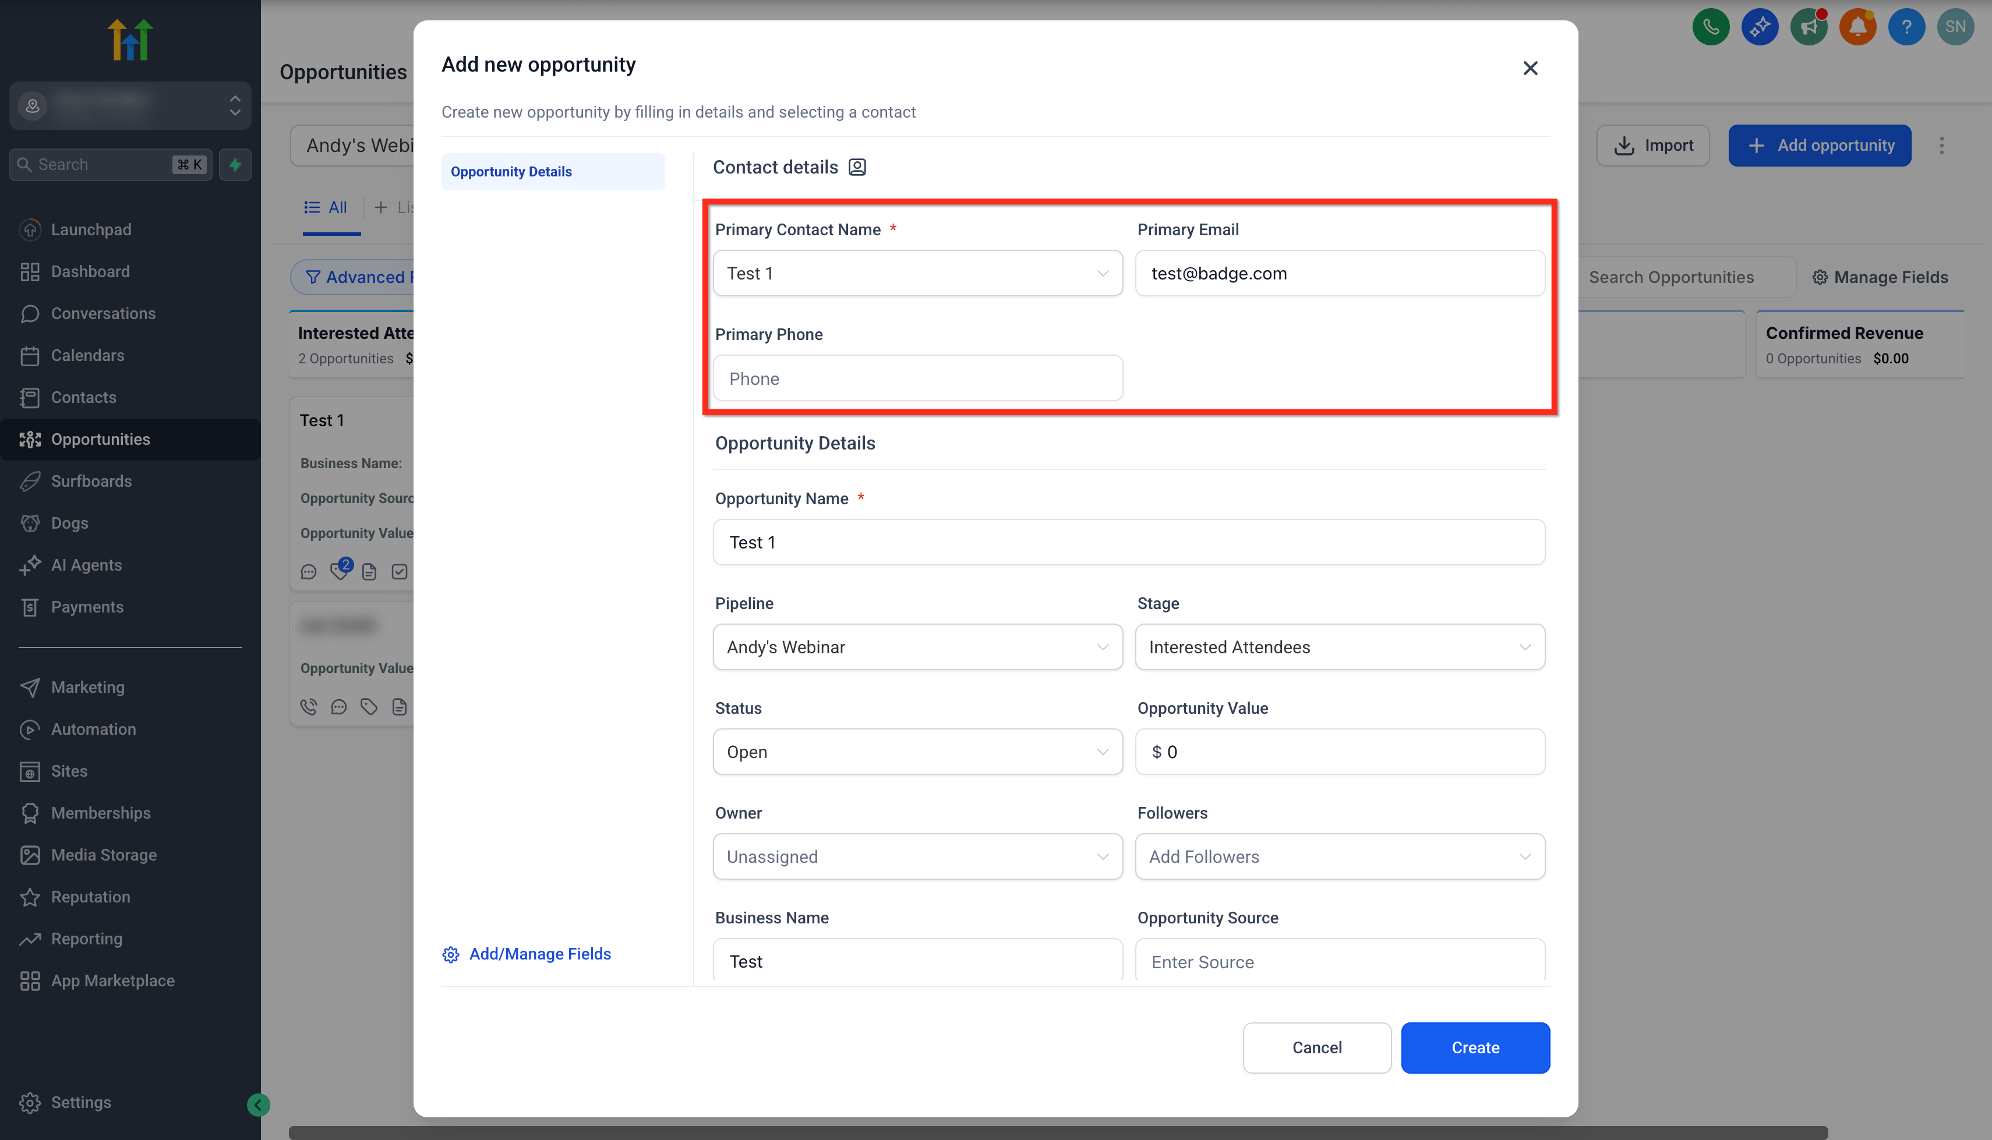The height and width of the screenshot is (1140, 1992).
Task: Open the notifications bell icon
Action: (x=1856, y=27)
